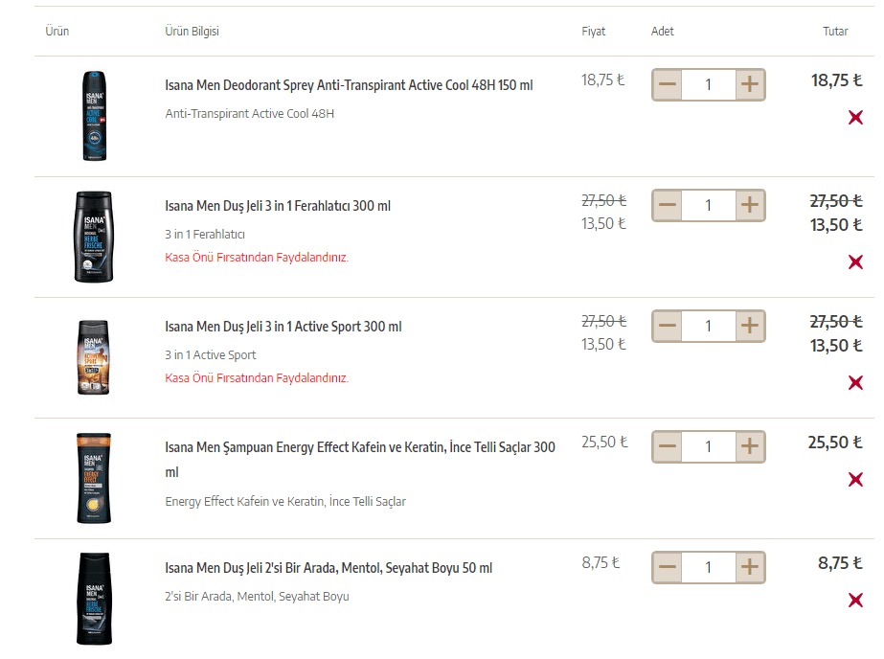
Task: Add one more Energy Effect shampoo
Action: click(x=750, y=446)
